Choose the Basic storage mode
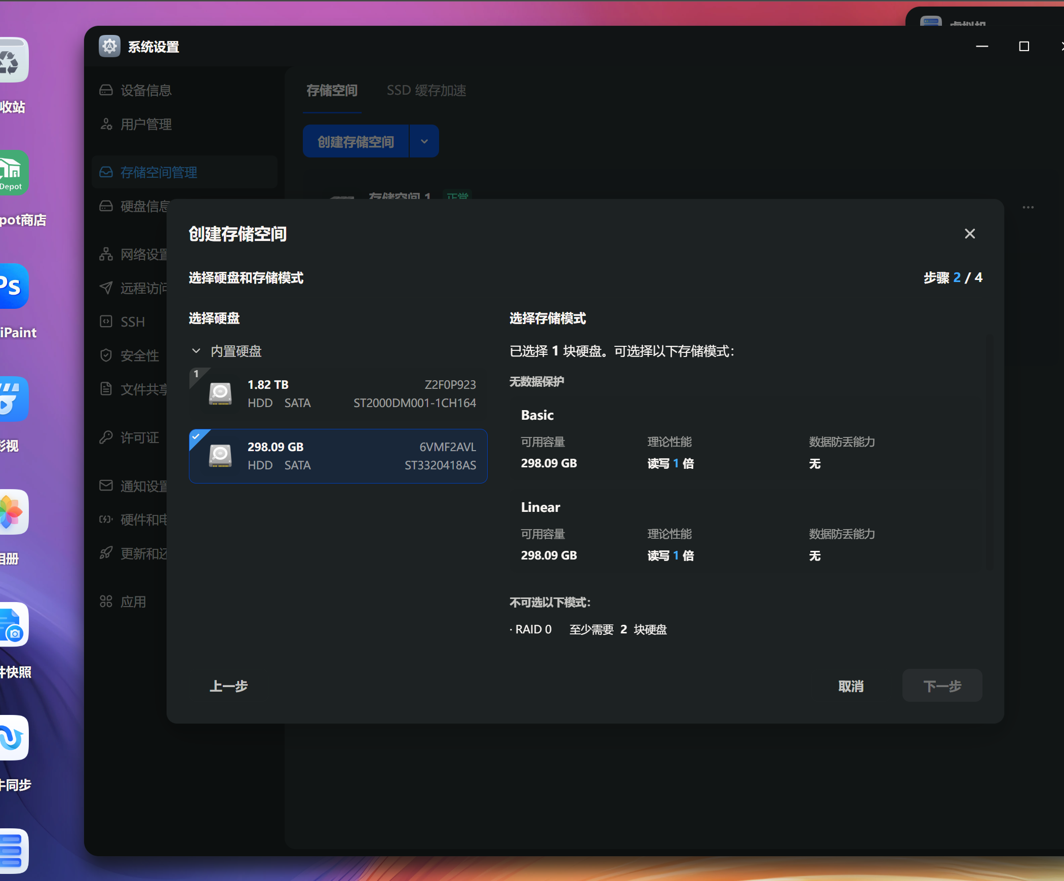This screenshot has height=881, width=1064. pyautogui.click(x=537, y=415)
